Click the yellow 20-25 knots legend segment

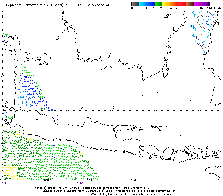166,4
